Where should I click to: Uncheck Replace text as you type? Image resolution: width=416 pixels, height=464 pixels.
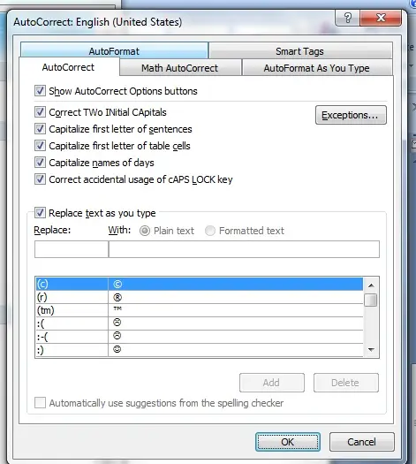(x=41, y=213)
